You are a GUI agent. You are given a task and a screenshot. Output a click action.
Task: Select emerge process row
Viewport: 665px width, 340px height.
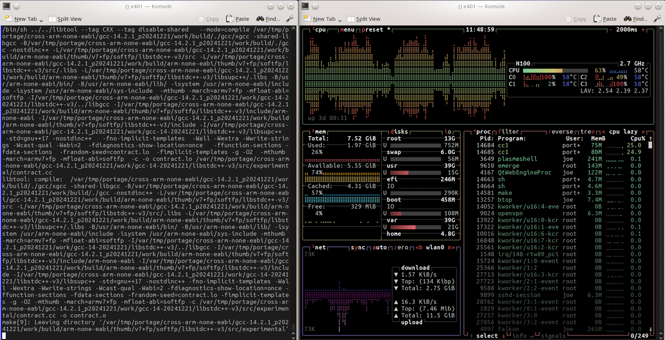[x=558, y=165]
